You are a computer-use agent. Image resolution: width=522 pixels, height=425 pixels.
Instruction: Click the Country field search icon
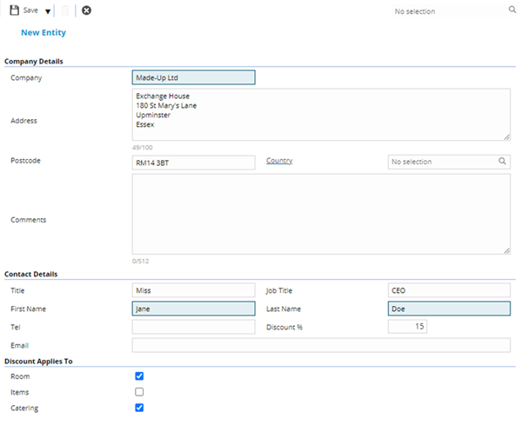tap(503, 162)
